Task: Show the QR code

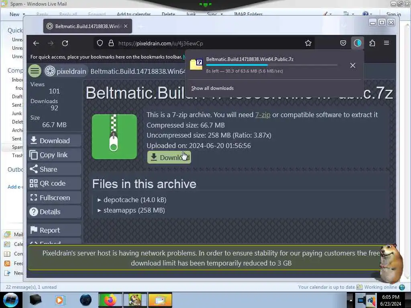Action: click(x=55, y=183)
